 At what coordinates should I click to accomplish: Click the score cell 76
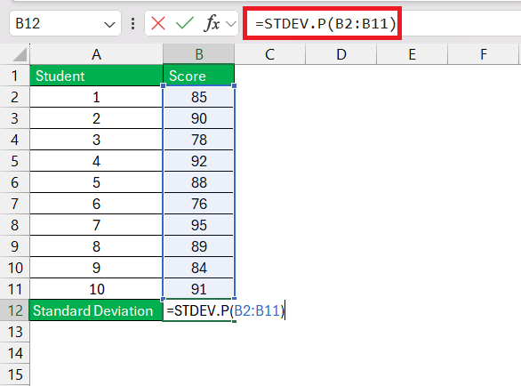[198, 204]
